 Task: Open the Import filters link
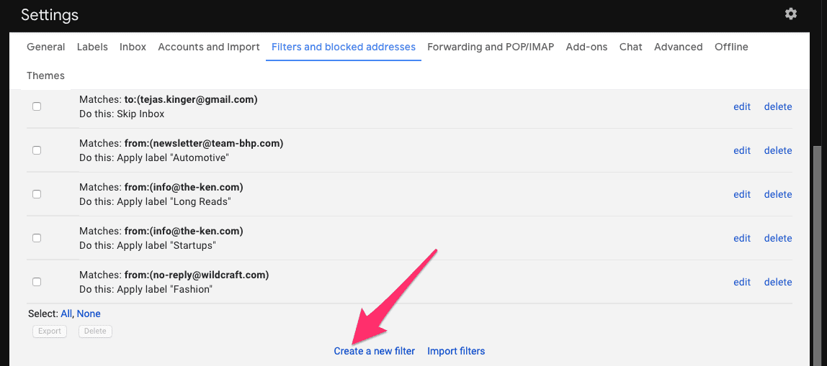coord(456,351)
